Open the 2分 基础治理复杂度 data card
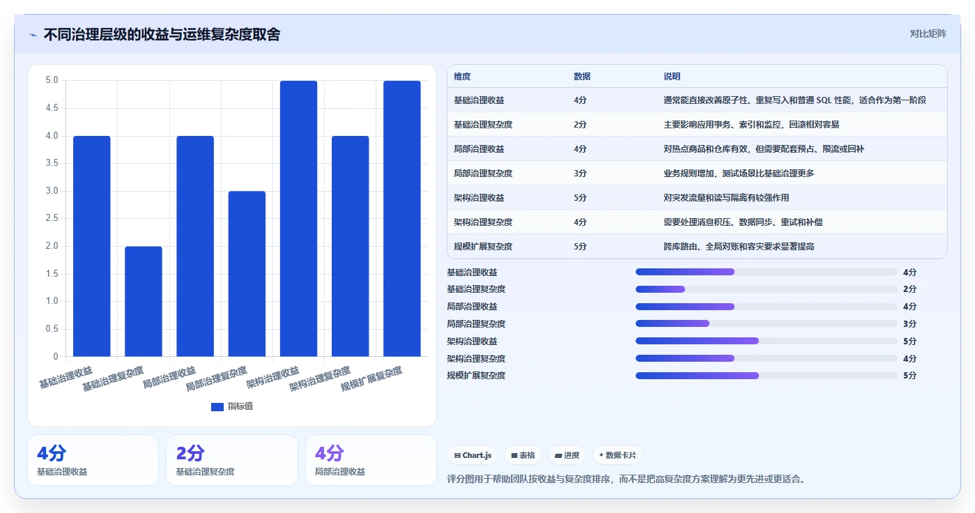Viewport: 975px width, 513px height. [x=232, y=460]
